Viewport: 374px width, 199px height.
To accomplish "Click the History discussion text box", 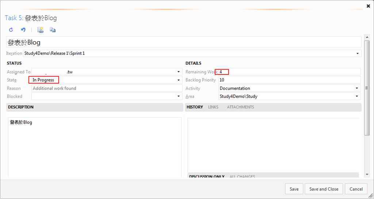I will pyautogui.click(x=273, y=145).
